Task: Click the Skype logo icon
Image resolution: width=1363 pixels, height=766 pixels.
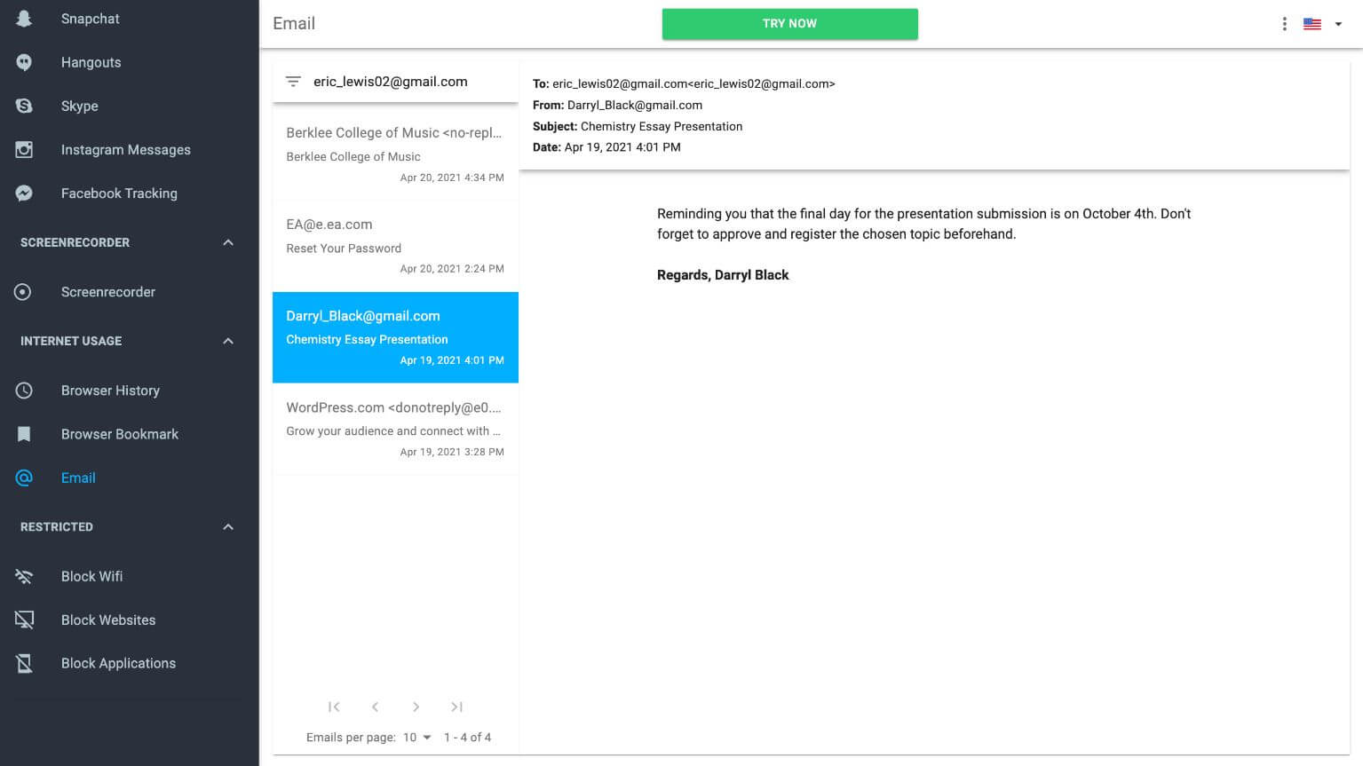Action: pyautogui.click(x=24, y=106)
